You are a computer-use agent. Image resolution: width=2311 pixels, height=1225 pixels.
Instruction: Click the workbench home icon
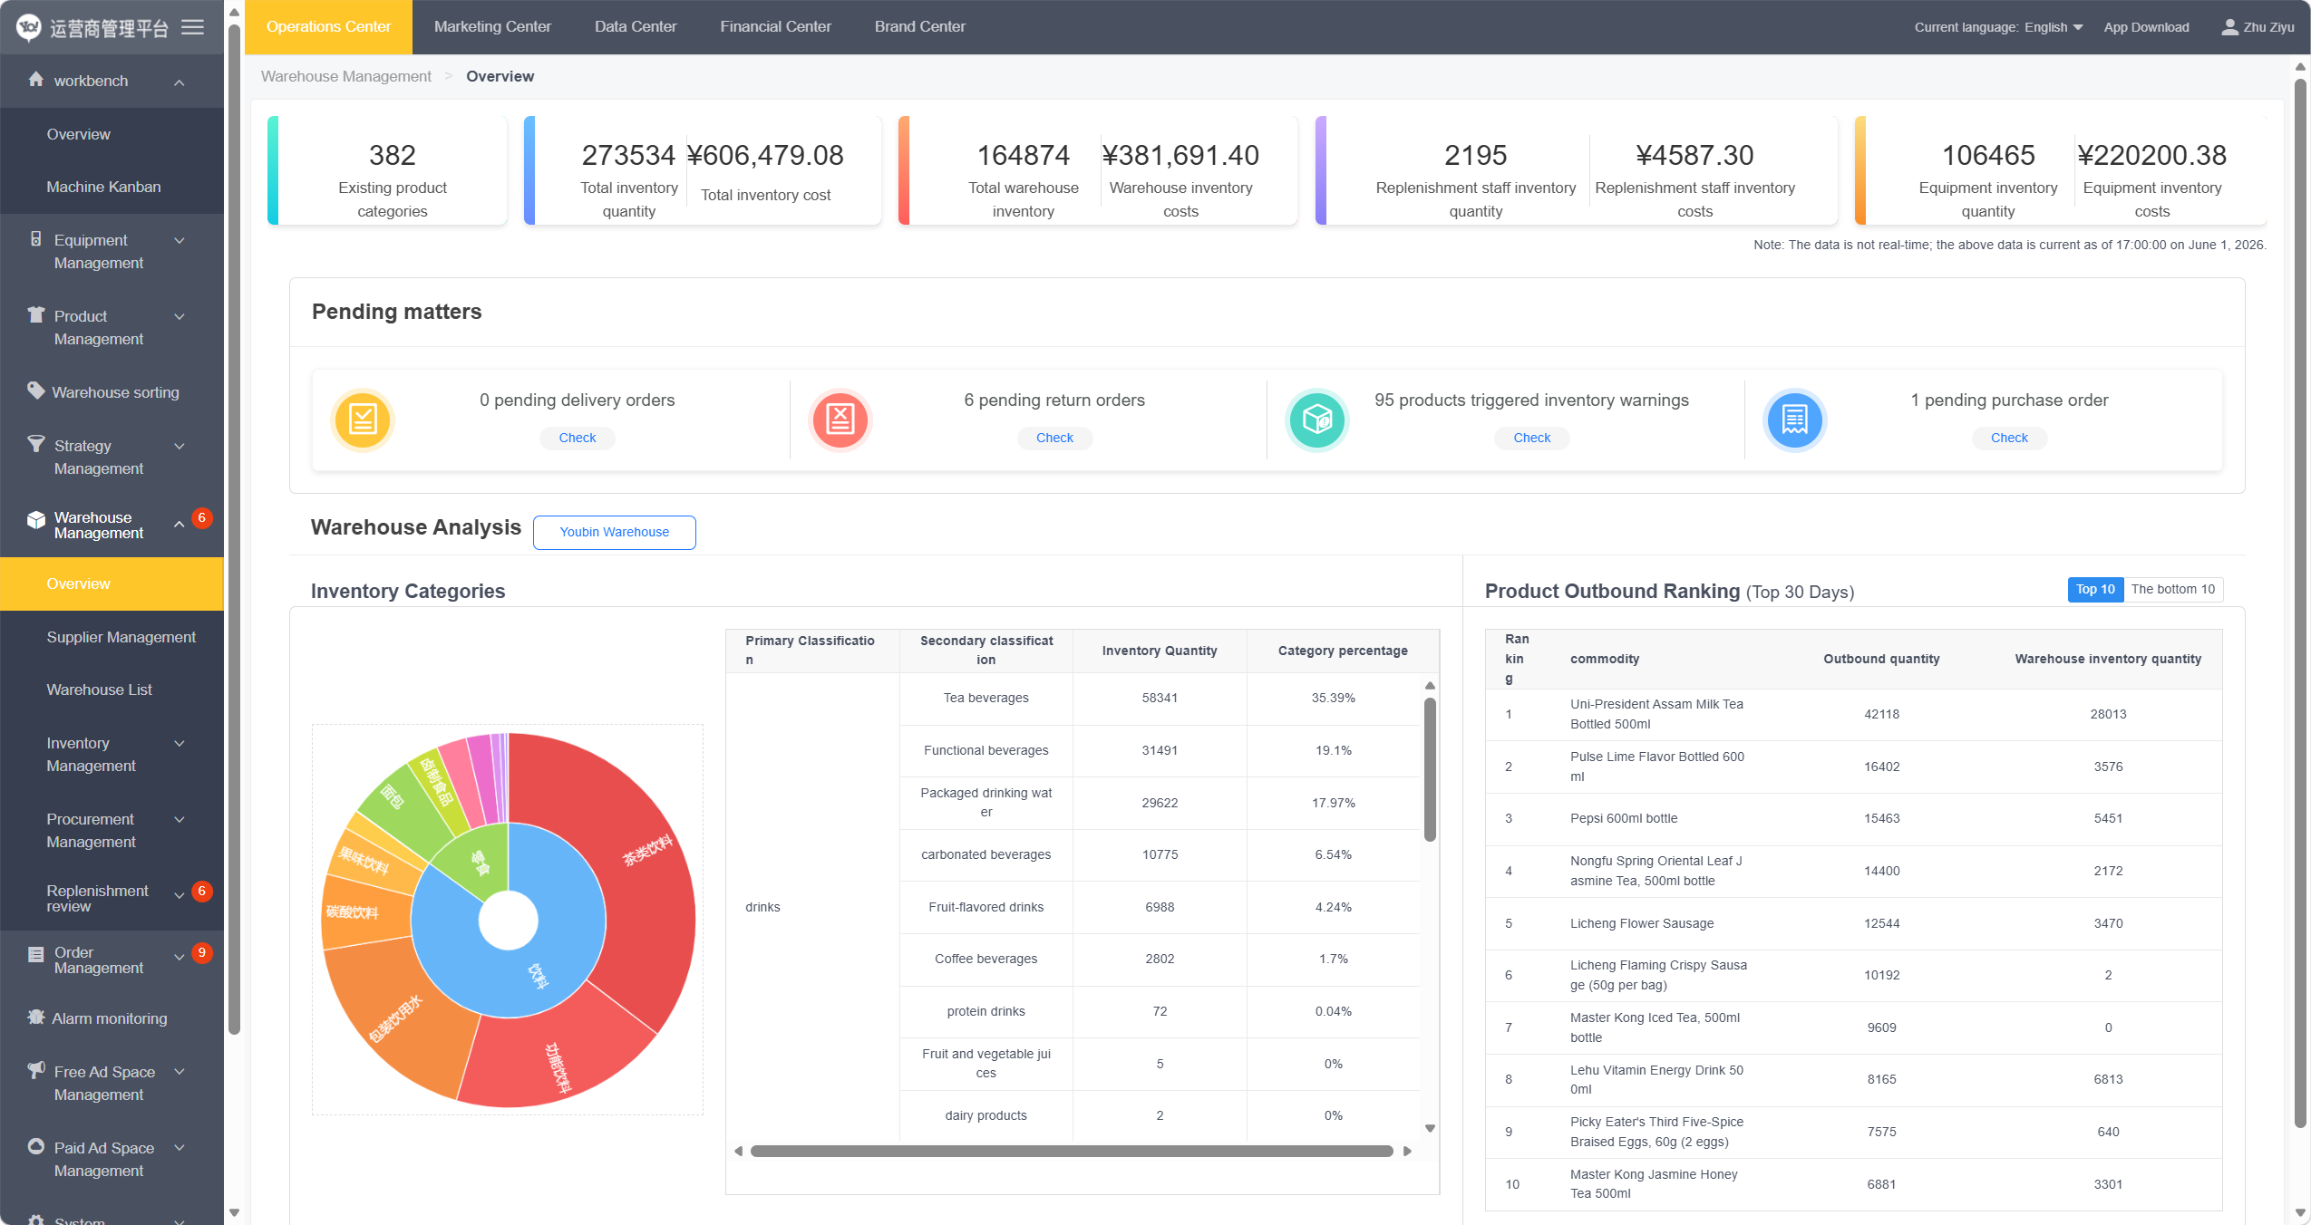pos(35,80)
